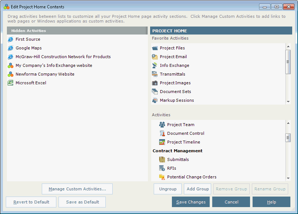298x214 pixels.
Task: Select the First Source text label
Action: (28, 39)
